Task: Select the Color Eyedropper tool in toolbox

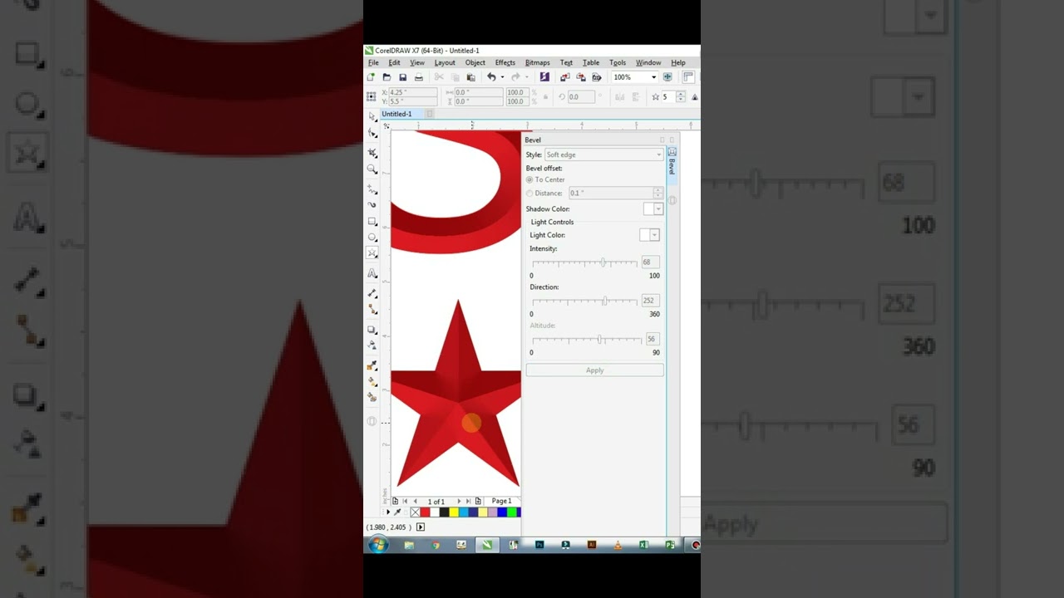Action: (372, 365)
